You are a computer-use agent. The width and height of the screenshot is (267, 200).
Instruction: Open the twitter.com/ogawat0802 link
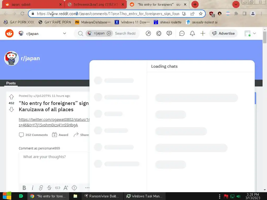[54, 122]
